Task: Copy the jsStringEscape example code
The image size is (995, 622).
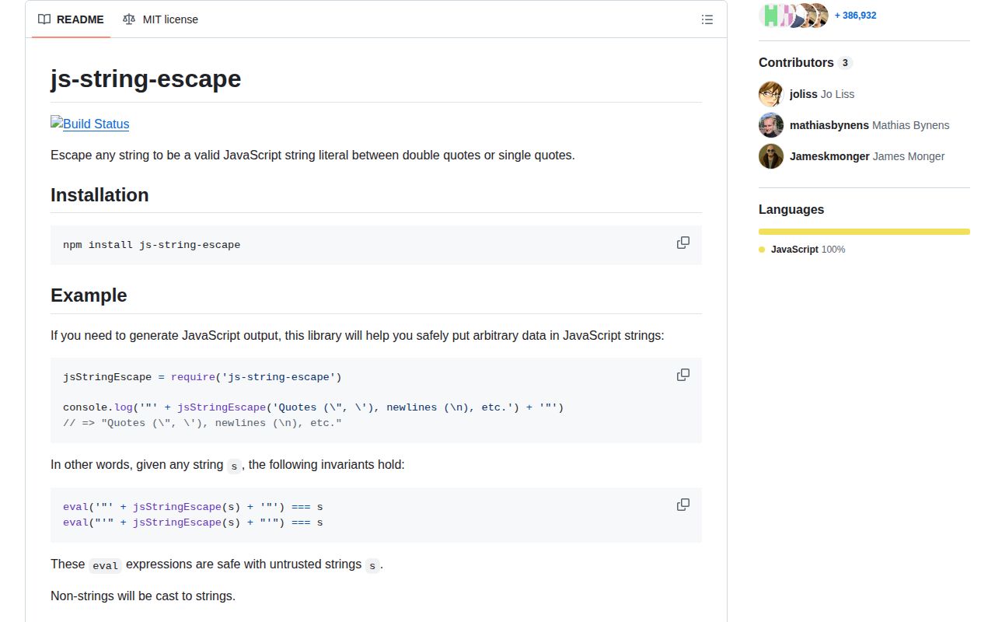Action: (x=683, y=375)
